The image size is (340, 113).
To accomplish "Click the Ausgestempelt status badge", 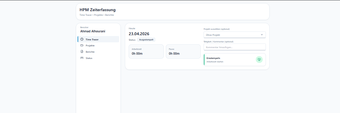I will tap(146, 39).
